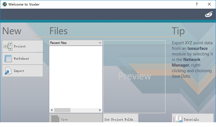Click inside the empty recent files list
This screenshot has height=127, width=216.
pos(76,77)
